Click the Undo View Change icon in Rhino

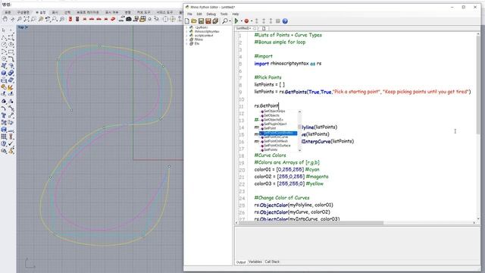tap(48, 19)
